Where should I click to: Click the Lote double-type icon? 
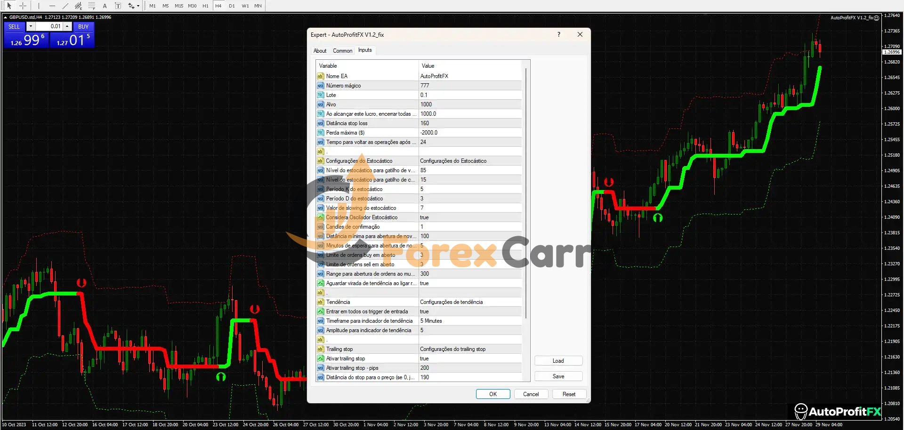click(320, 95)
